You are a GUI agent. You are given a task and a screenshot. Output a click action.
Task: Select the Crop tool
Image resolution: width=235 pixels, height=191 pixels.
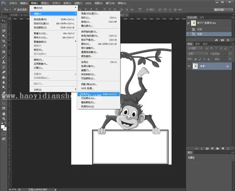coord(4,41)
